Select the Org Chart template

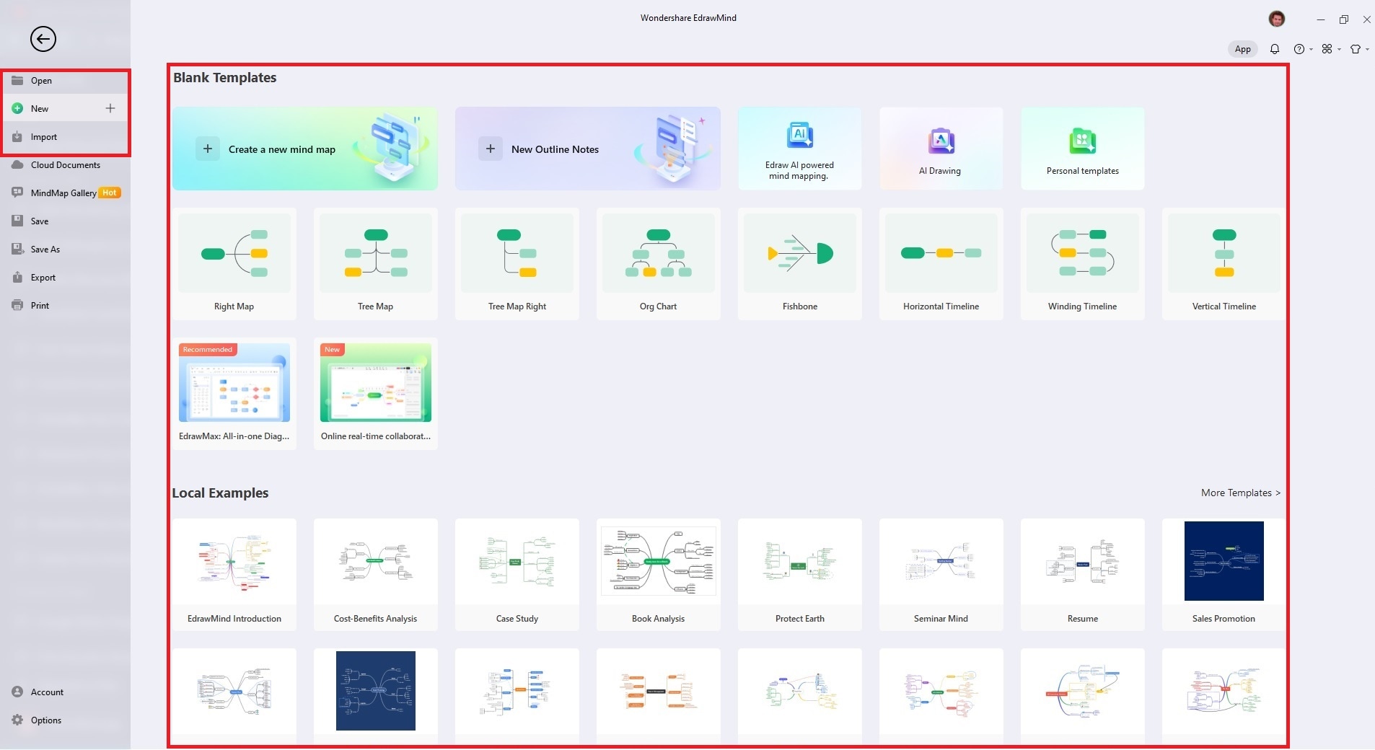[658, 264]
